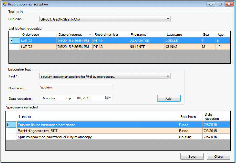The width and height of the screenshot is (236, 163).
Task: Click the sex cell showing F
Action: [208, 41]
